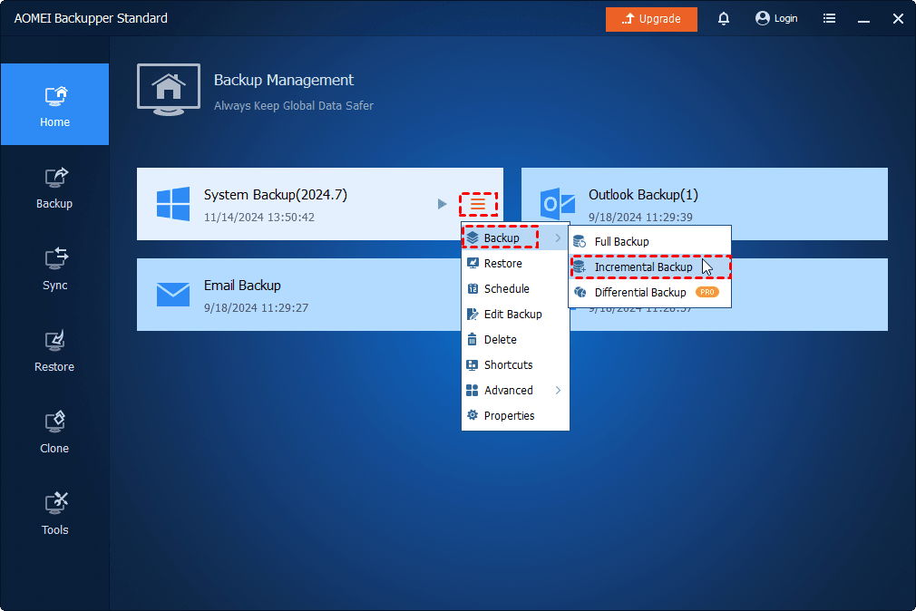
Task: Click the Incremental Backup database icon
Action: point(580,267)
